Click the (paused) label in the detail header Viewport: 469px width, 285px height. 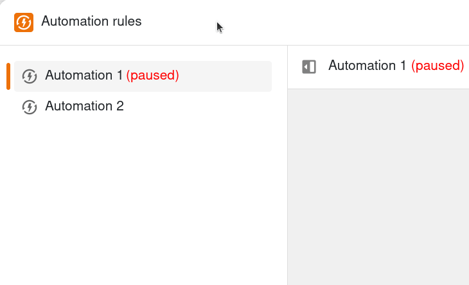point(438,65)
